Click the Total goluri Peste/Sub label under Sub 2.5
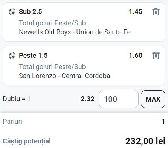 click(x=52, y=23)
